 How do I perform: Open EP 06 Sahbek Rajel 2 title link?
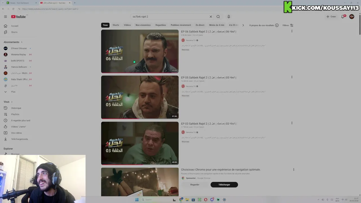[209, 32]
